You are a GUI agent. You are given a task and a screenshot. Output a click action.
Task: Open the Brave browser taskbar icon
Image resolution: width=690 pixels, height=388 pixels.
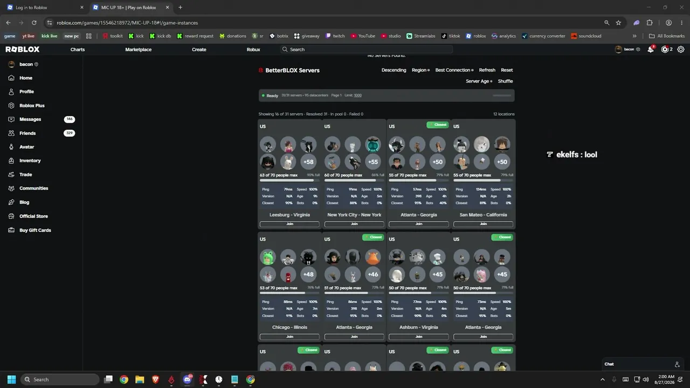[155, 379]
